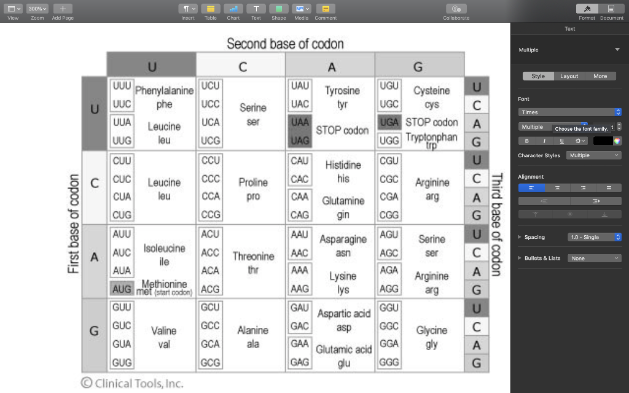Open the text color picker wheel
Image resolution: width=629 pixels, height=393 pixels.
pyautogui.click(x=617, y=141)
